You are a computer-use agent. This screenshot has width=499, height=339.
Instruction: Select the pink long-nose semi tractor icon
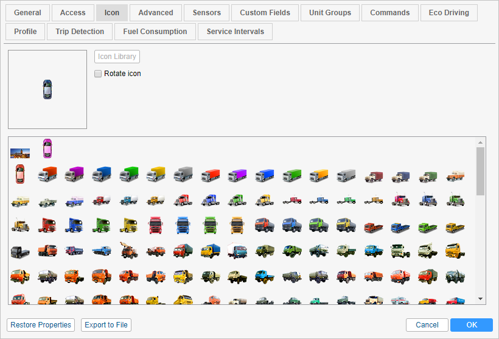click(400, 199)
